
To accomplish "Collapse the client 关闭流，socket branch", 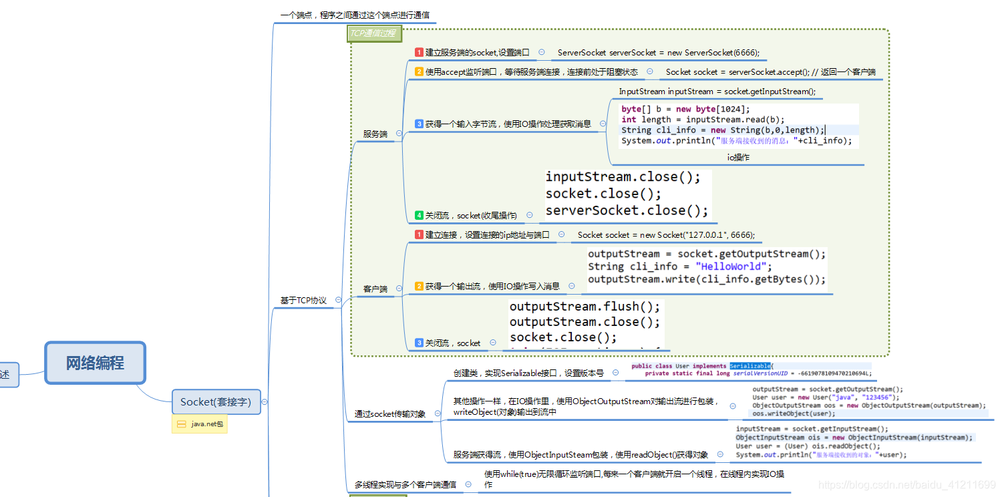I will (492, 343).
